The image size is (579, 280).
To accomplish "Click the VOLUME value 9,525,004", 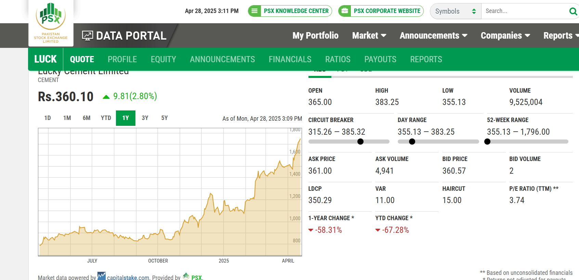I will pyautogui.click(x=526, y=102).
